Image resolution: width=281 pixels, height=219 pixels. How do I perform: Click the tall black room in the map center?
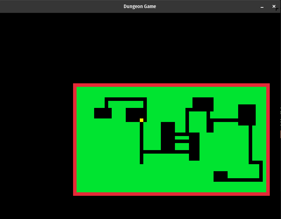(x=168, y=136)
